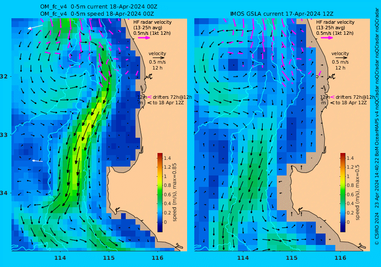Click '12 h' under velocity in left map
Viewport: 381px width, 267px height.
pos(157,68)
